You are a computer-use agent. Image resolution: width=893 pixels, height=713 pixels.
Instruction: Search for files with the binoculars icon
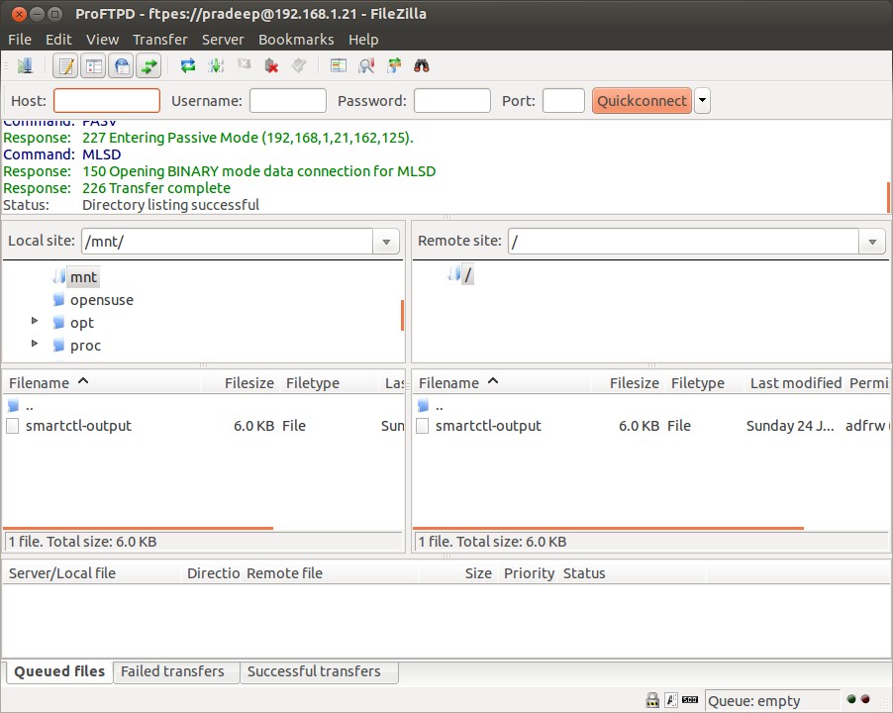click(422, 66)
